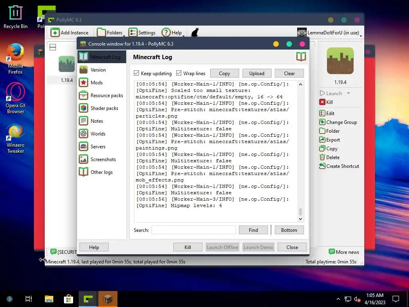Click Create Shortcut icon
The width and height of the screenshot is (409, 307).
click(x=322, y=166)
